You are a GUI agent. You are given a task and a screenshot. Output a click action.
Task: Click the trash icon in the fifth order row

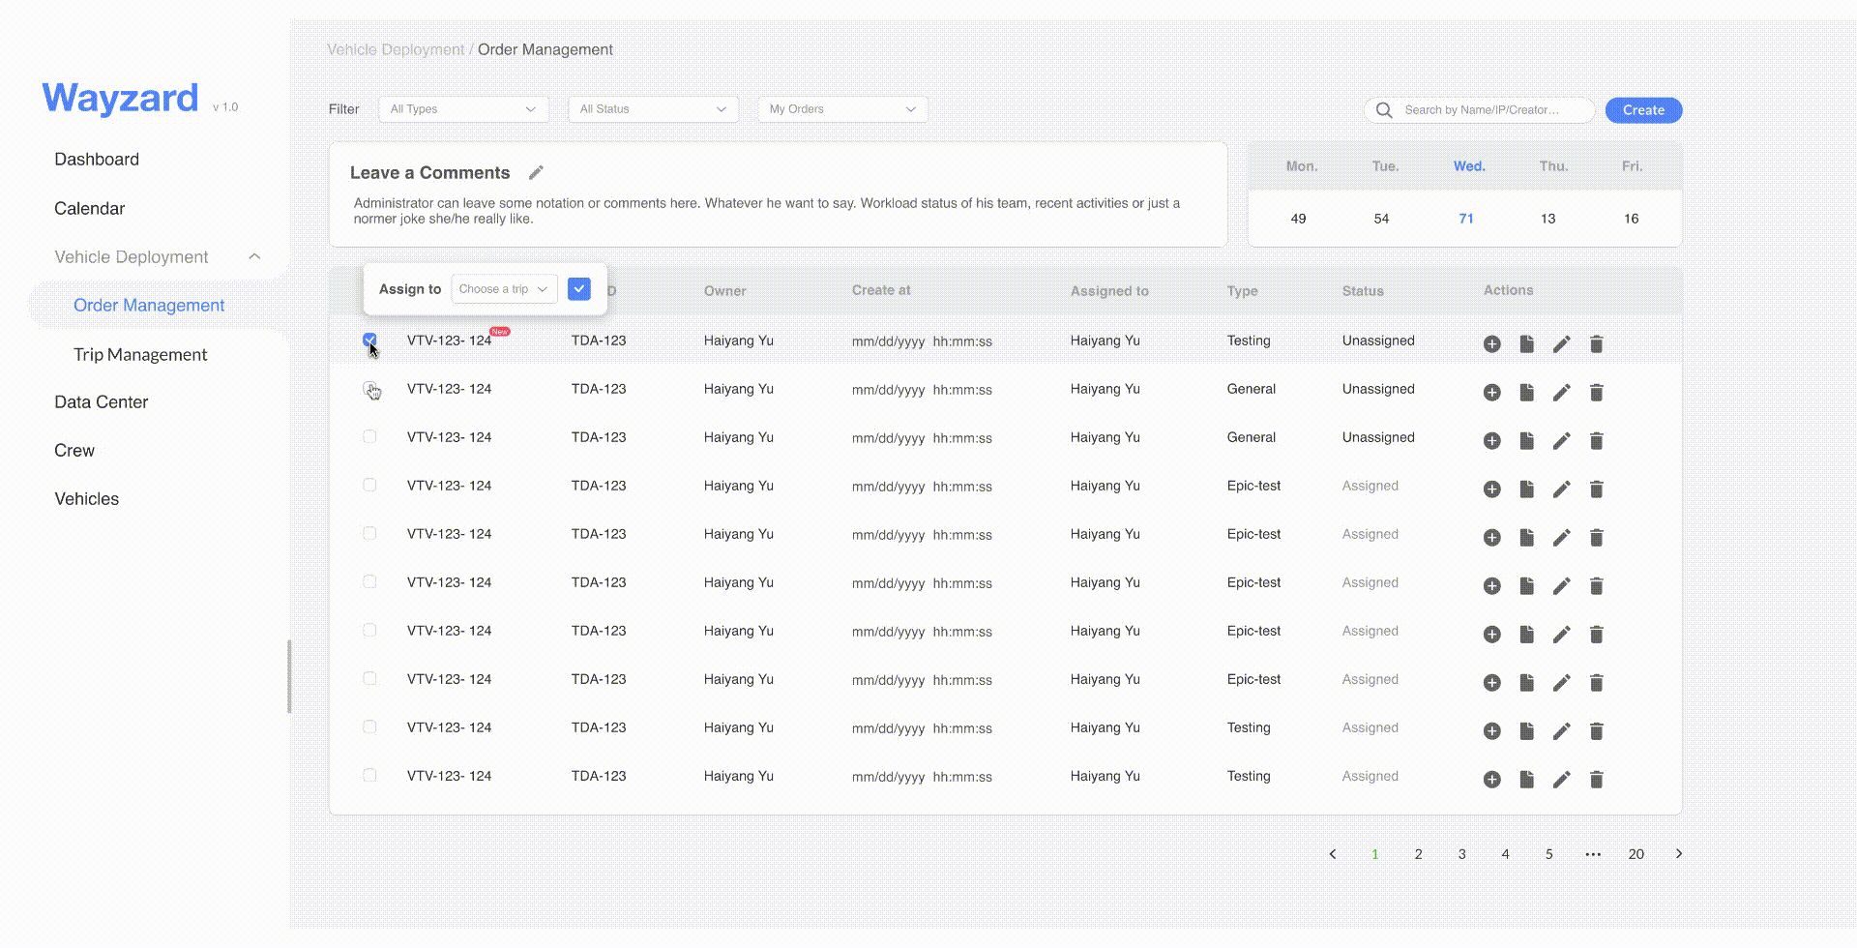click(x=1597, y=537)
